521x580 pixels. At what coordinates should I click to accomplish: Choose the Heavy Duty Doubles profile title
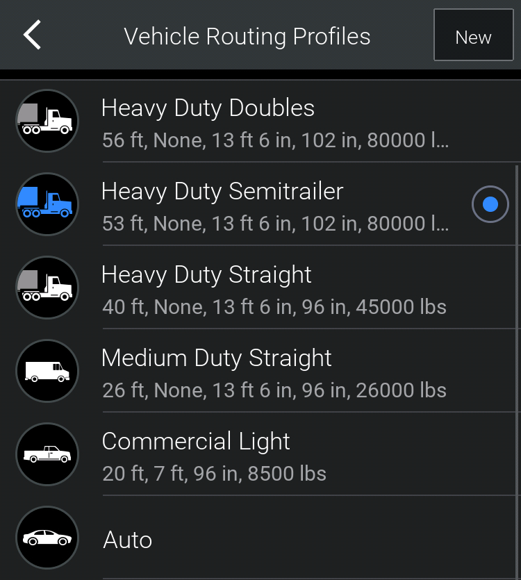click(208, 108)
